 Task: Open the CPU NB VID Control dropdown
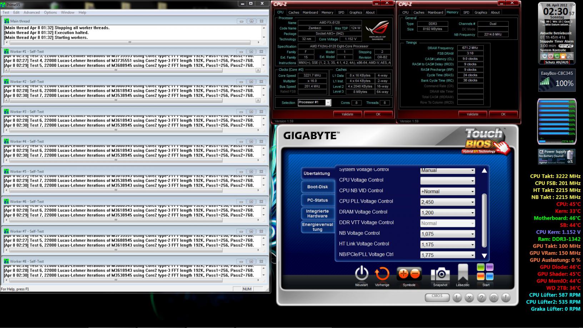448,192
